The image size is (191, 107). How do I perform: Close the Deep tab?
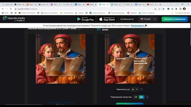[23, 4]
